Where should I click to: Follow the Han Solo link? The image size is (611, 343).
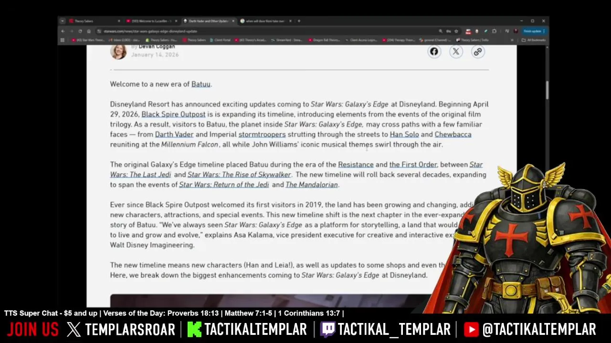click(x=404, y=134)
